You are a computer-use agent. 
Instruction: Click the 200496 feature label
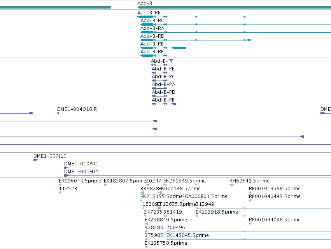[176, 228]
